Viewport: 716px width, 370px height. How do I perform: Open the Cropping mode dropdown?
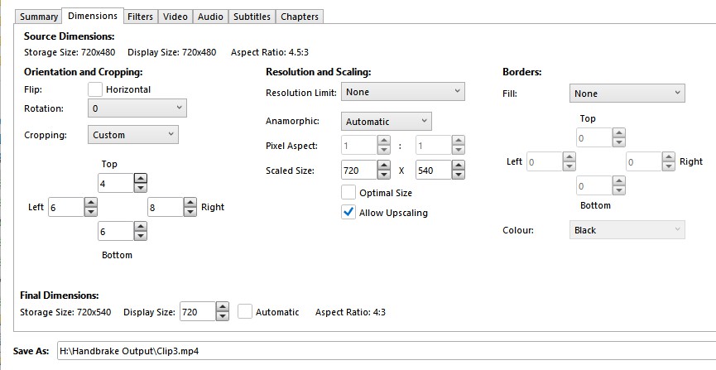point(133,135)
